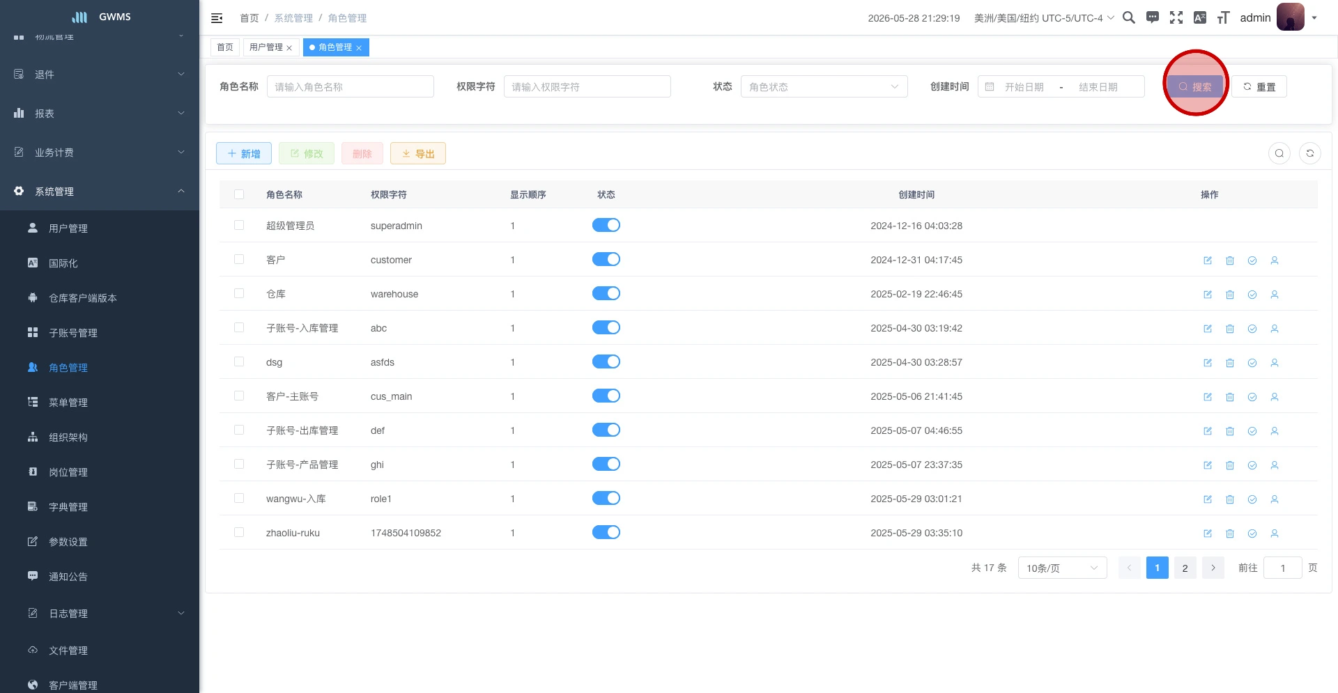
Task: Open the 10条/页 page size dropdown
Action: tap(1063, 568)
